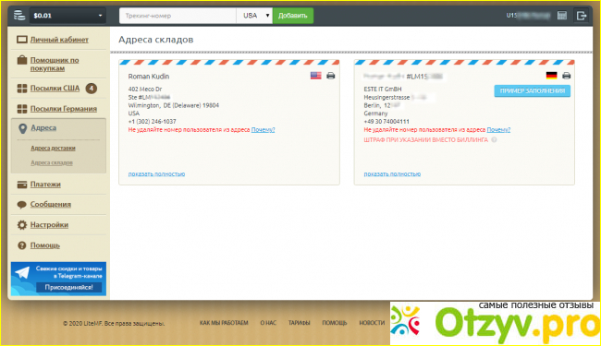Screen dimensions: 601x346
Task: Click the coins balance icon in header
Action: pos(19,16)
